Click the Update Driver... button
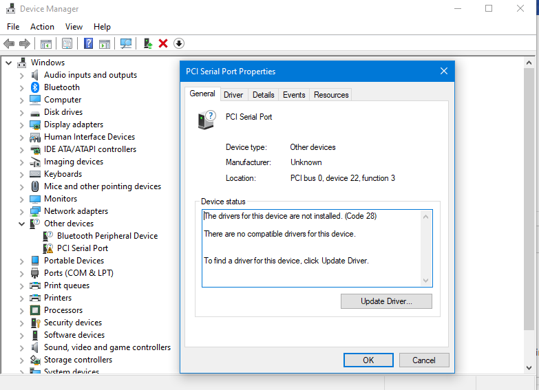Image resolution: width=539 pixels, height=390 pixels. coord(386,301)
